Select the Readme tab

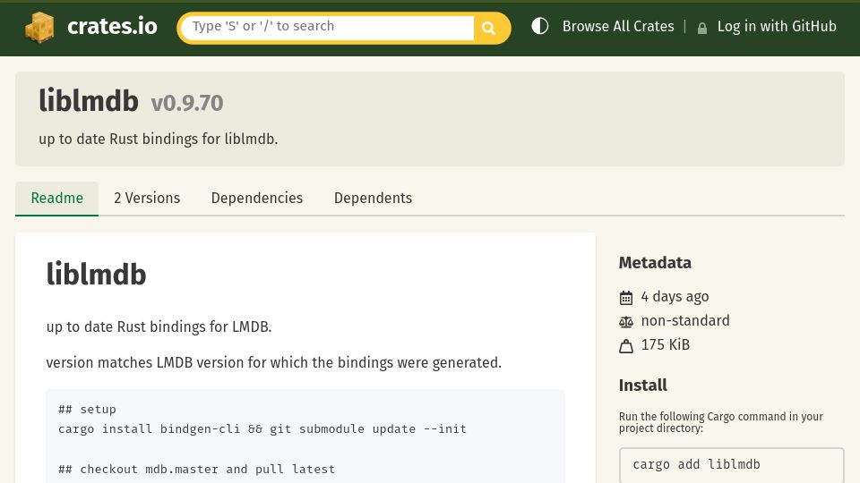coord(57,199)
